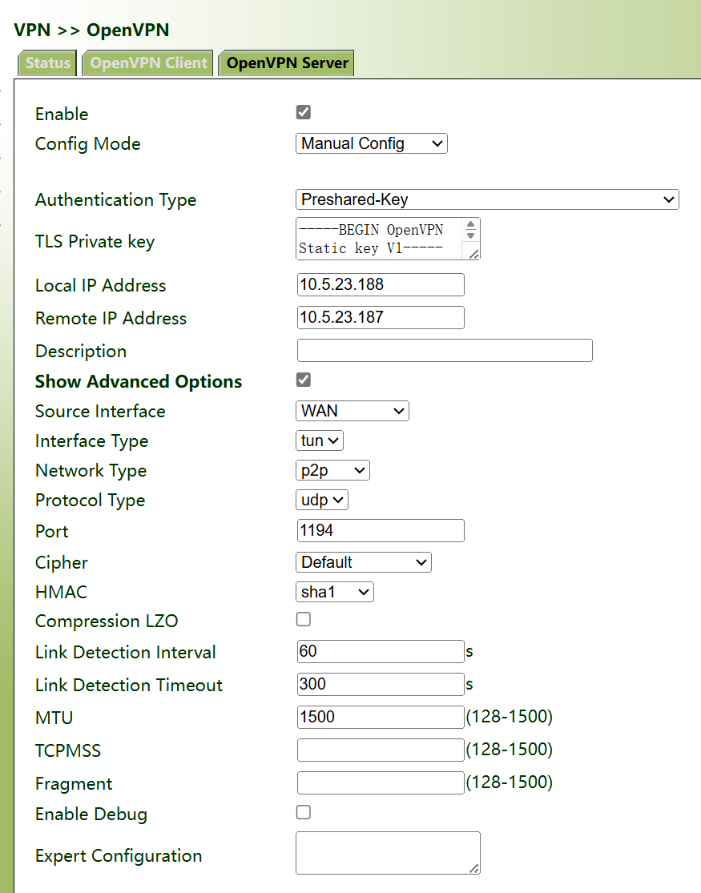Click the Local IP Address field
The image size is (701, 893).
[x=381, y=284]
